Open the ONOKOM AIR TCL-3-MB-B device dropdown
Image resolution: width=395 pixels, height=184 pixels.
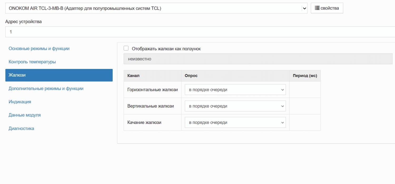(x=156, y=8)
